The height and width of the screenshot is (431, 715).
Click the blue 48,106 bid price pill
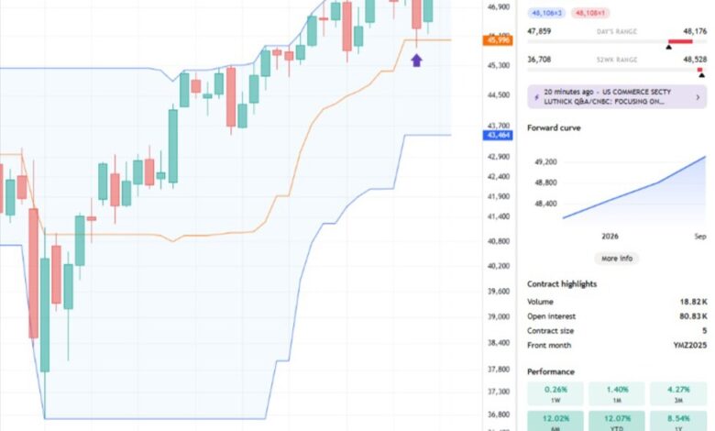point(546,14)
